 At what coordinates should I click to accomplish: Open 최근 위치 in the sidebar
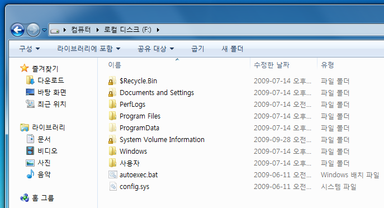[x=52, y=104]
